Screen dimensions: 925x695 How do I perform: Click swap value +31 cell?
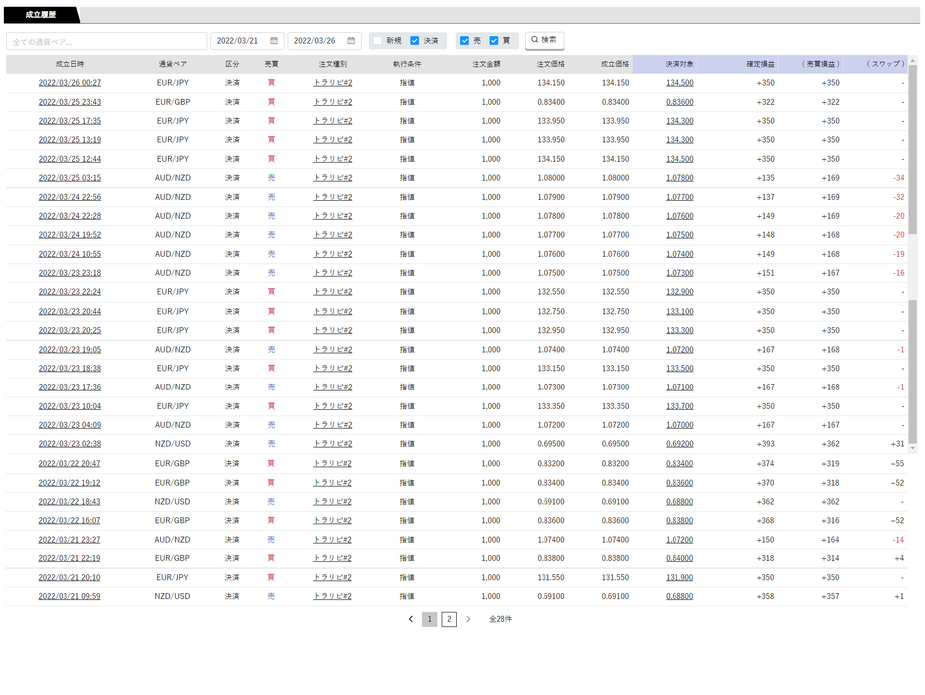click(897, 444)
